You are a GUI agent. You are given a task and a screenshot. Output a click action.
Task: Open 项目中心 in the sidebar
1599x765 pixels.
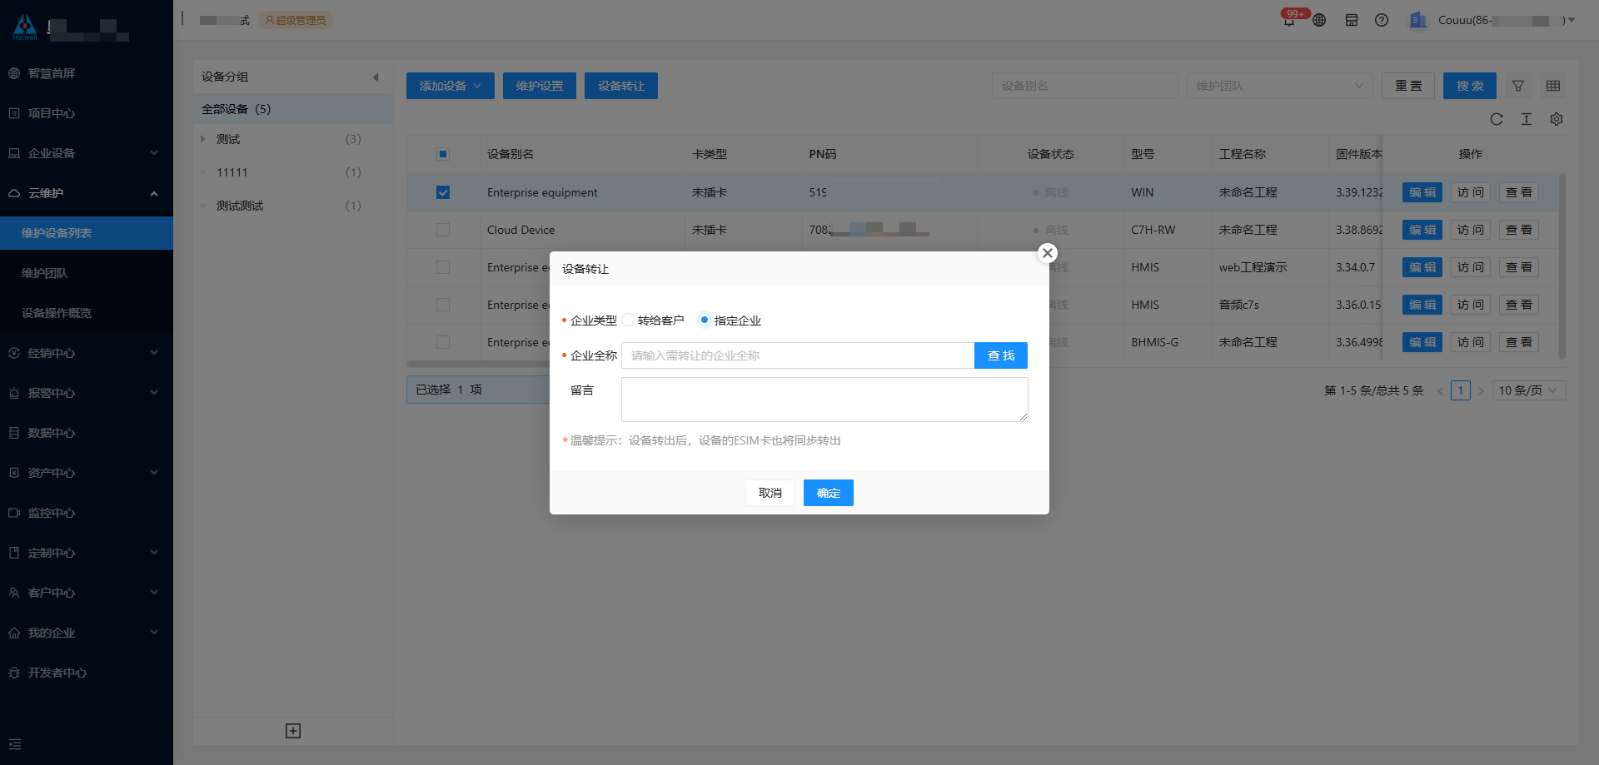point(87,113)
